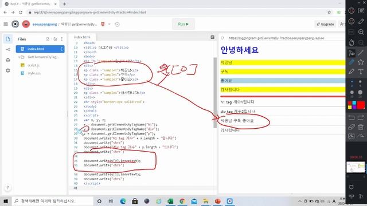367x206 pixels.
Task: Select the text T tool
Action: point(361,72)
